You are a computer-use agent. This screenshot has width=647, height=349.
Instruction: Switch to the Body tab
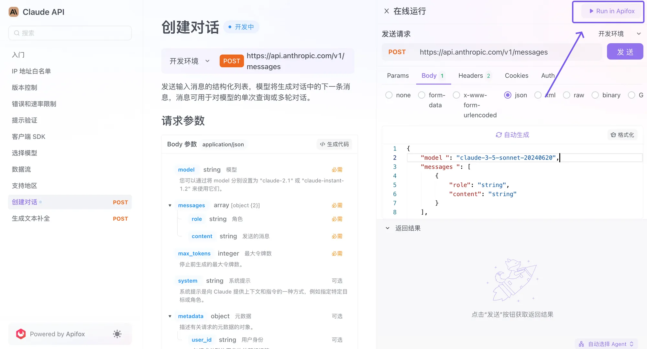click(433, 75)
